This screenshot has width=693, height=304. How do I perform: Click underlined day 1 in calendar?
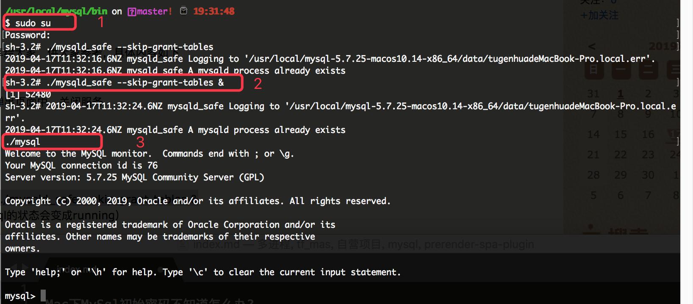tap(621, 94)
